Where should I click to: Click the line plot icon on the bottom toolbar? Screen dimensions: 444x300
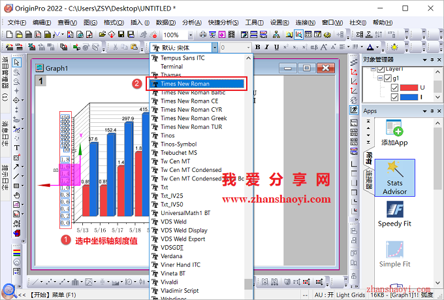click(x=35, y=282)
